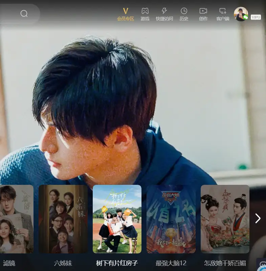
Task: Open the 客户端 client download
Action: (x=223, y=14)
